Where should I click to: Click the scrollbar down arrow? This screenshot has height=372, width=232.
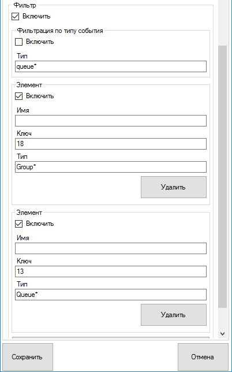coord(222,334)
